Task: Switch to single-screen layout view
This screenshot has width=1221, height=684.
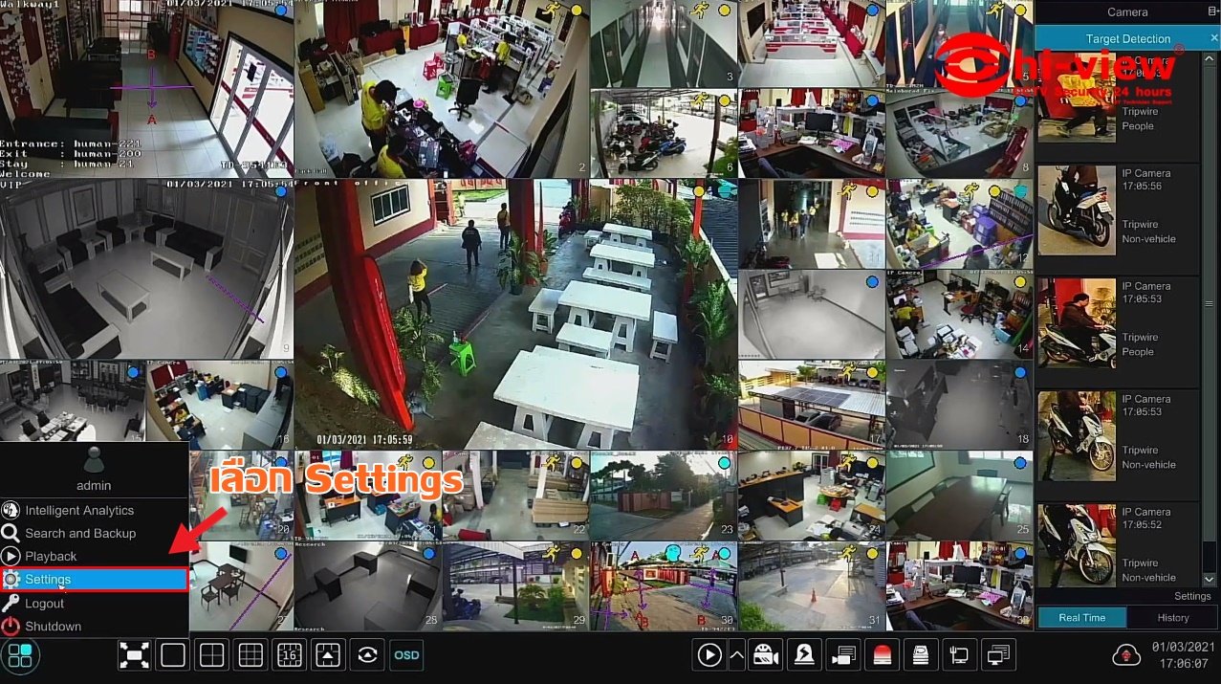Action: point(173,654)
